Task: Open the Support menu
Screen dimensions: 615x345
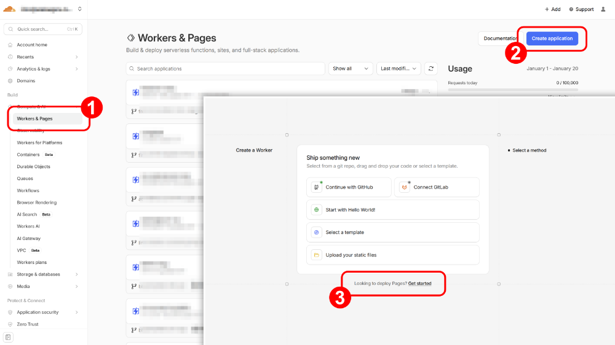Action: coord(581,9)
